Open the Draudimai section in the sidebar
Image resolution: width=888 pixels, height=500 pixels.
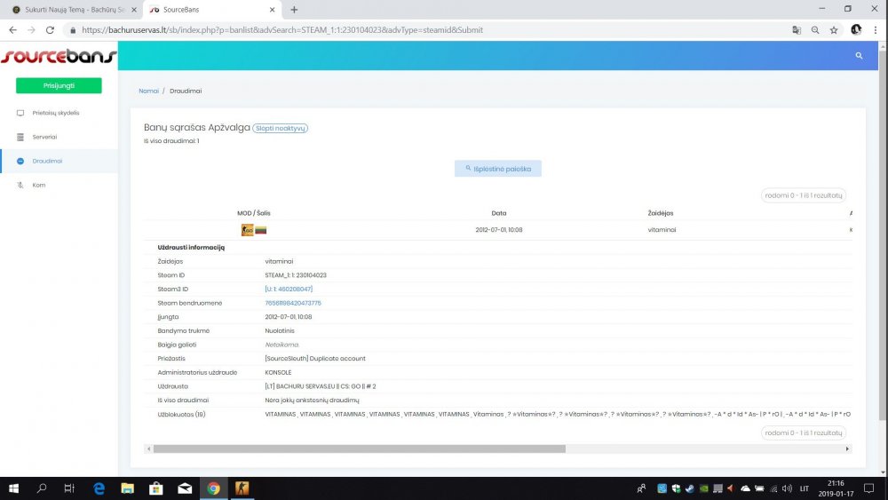[x=48, y=161]
